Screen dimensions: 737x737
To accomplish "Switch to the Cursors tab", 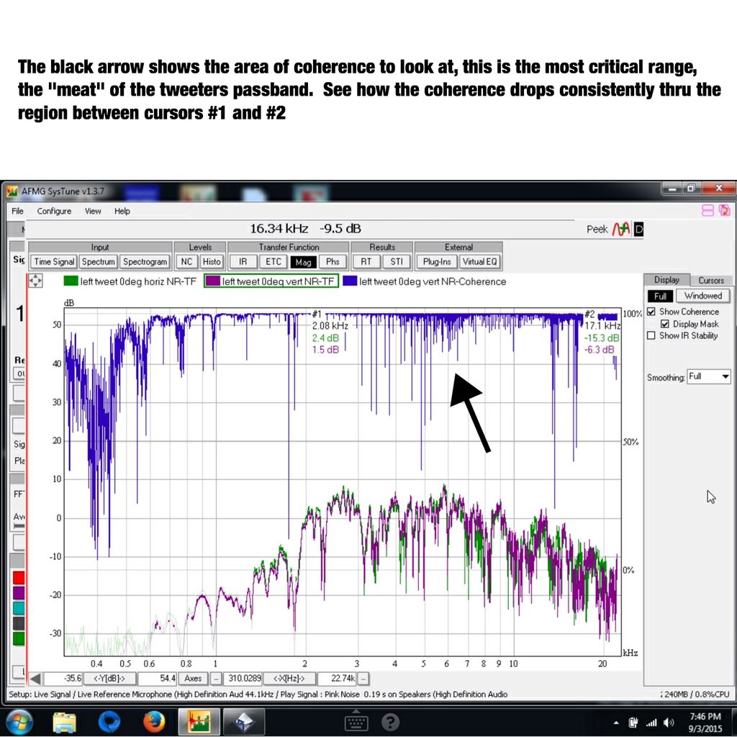I will 710,280.
